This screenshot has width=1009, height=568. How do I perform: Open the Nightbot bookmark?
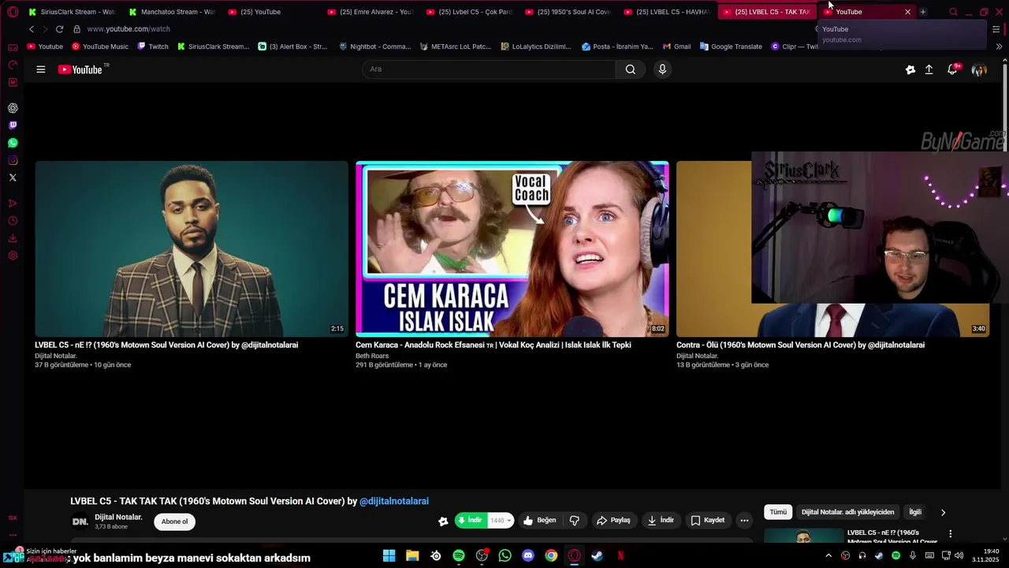coord(375,47)
